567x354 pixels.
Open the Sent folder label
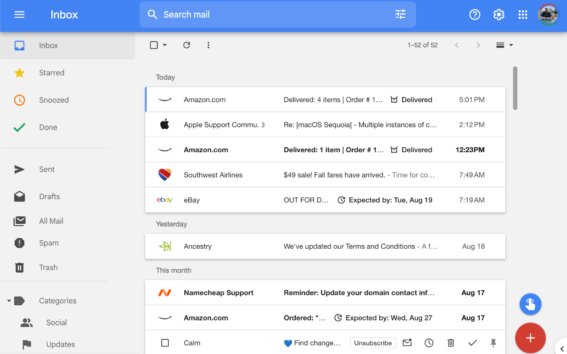click(47, 169)
